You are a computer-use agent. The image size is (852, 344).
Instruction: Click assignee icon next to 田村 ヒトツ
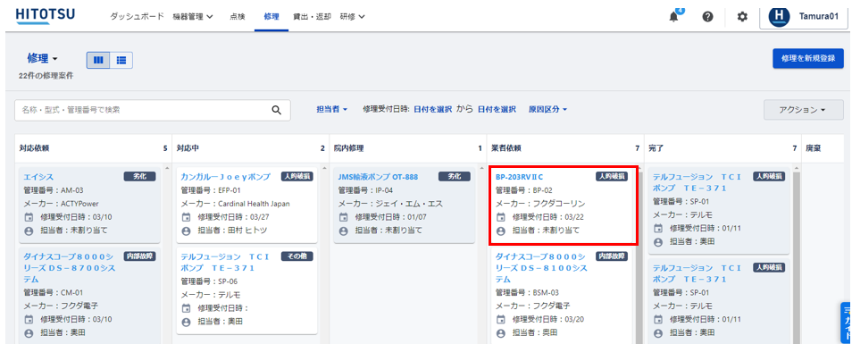(x=186, y=231)
